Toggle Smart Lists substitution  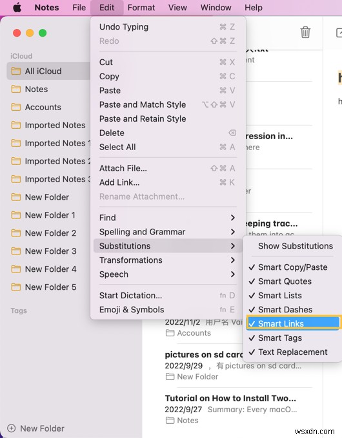[x=292, y=296]
